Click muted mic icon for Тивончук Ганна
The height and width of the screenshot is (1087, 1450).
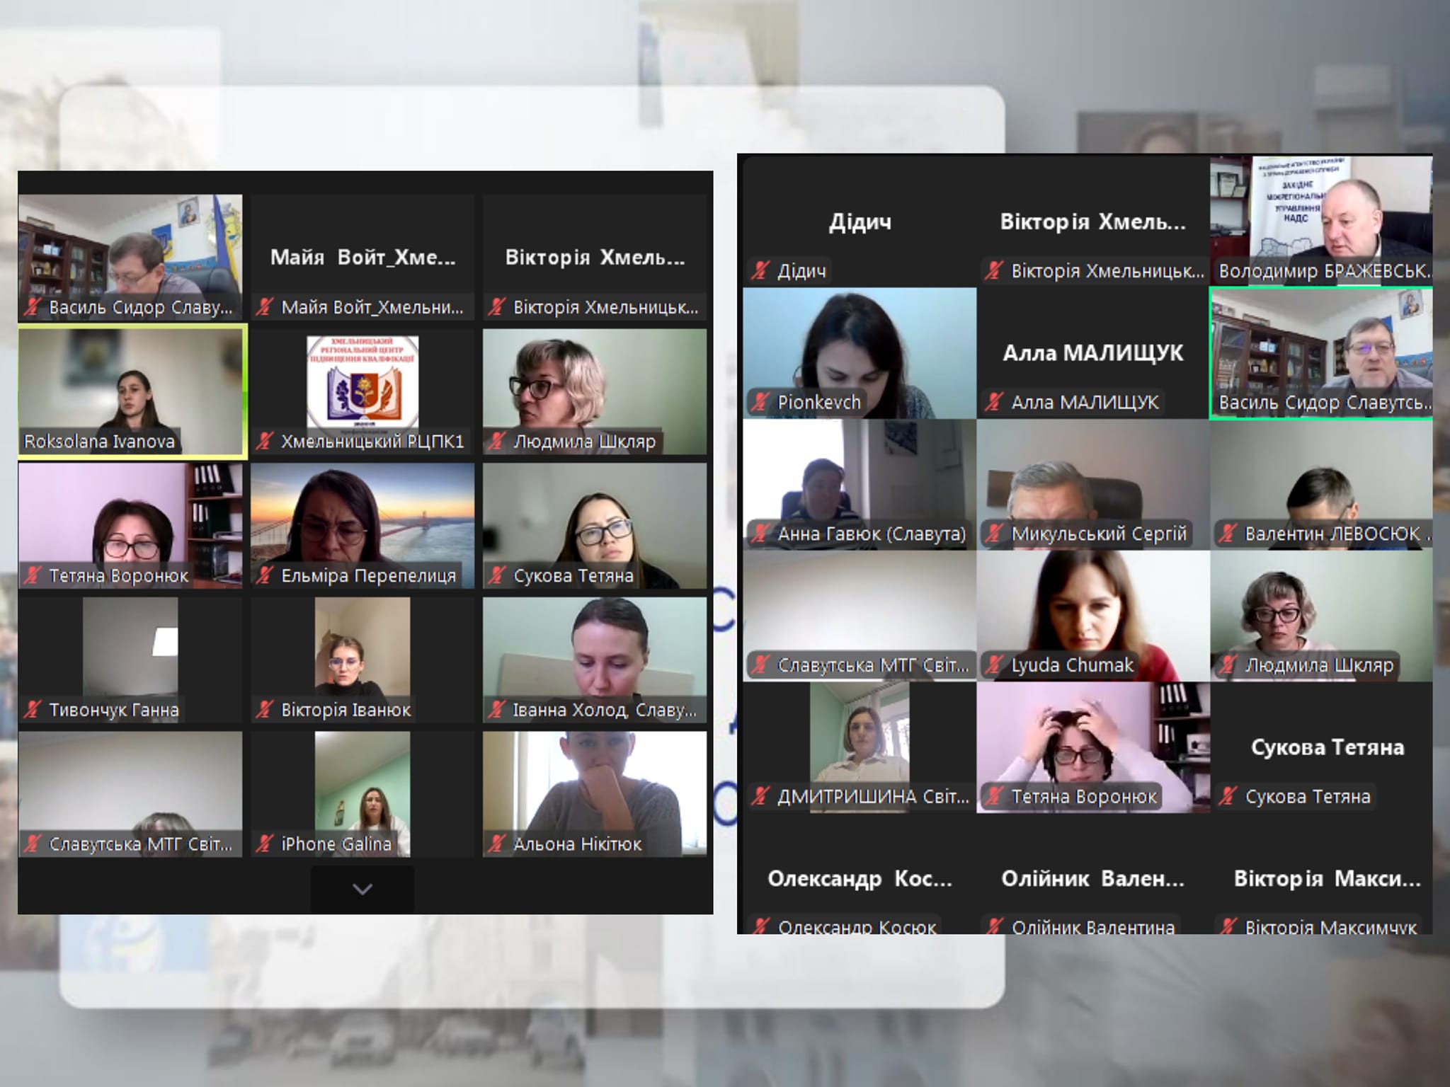32,709
